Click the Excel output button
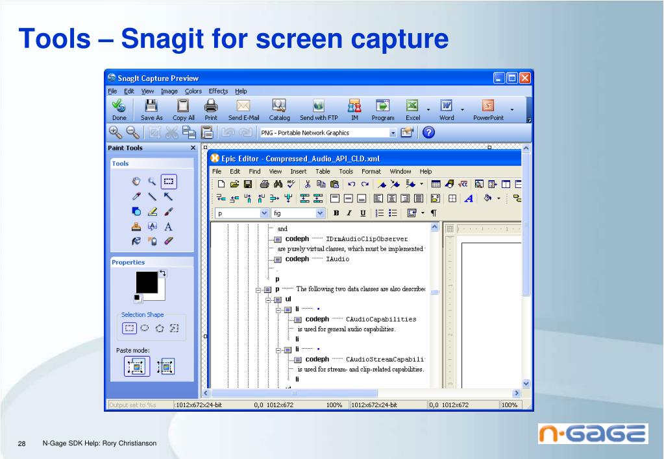 (x=412, y=110)
